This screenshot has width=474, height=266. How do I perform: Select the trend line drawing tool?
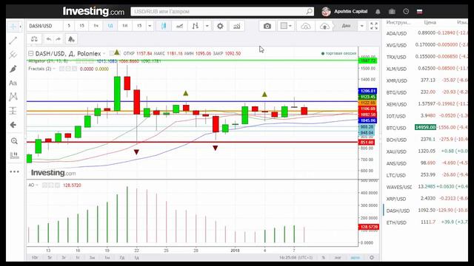[x=13, y=41]
